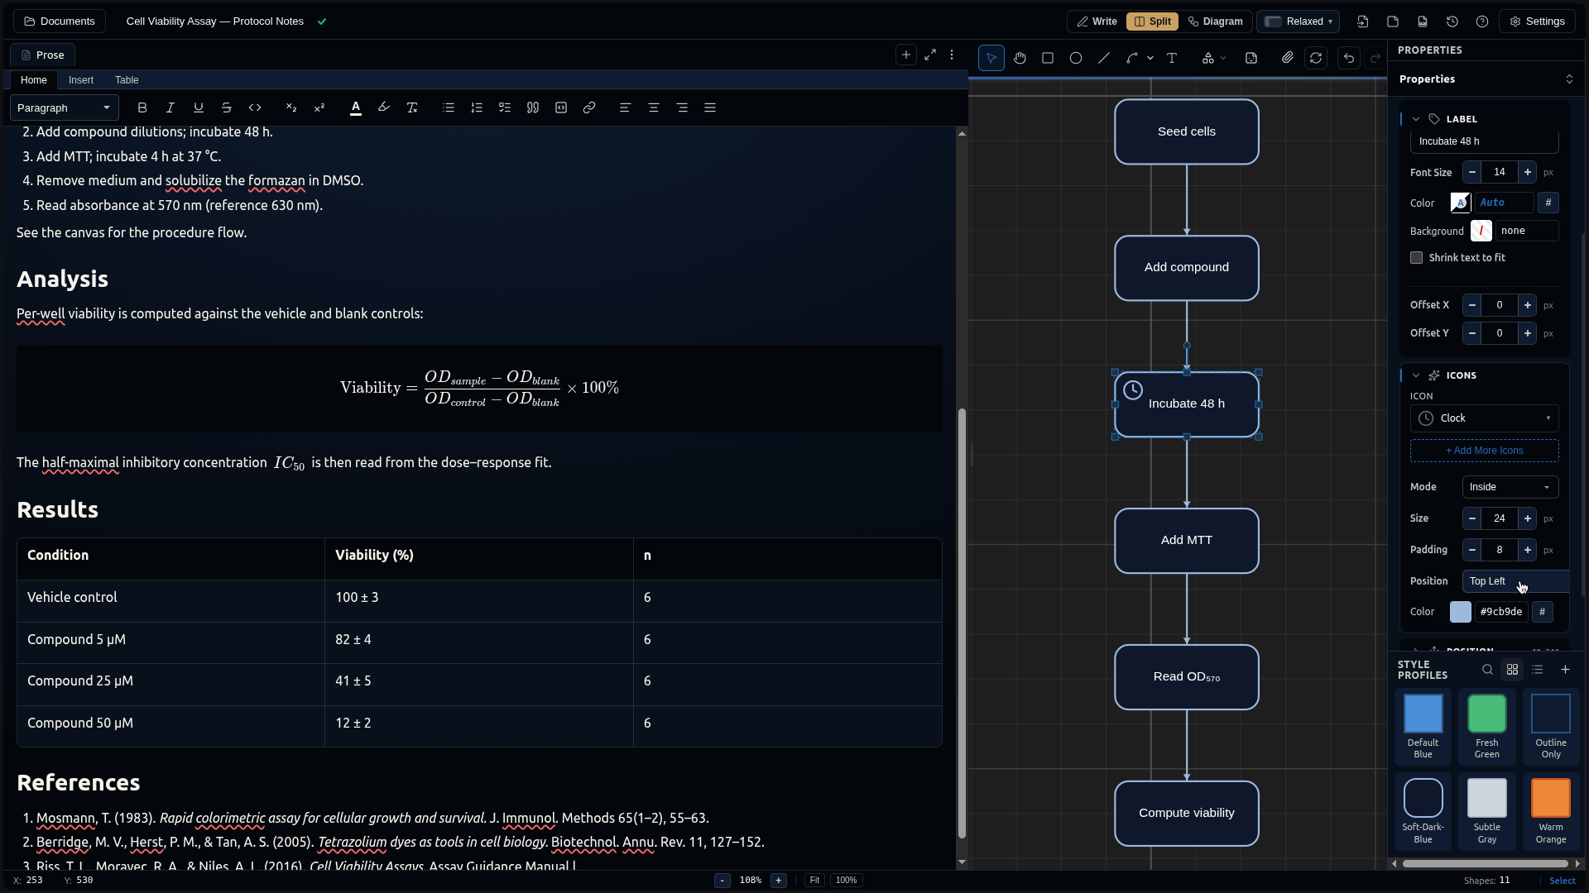Search style profiles
Image resolution: width=1589 pixels, height=893 pixels.
[1487, 670]
